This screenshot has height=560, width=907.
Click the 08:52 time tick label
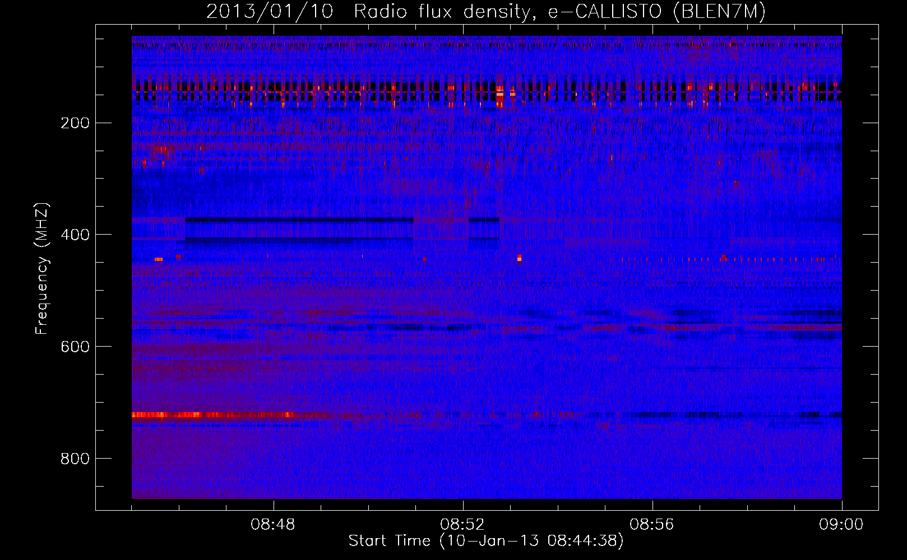462,525
